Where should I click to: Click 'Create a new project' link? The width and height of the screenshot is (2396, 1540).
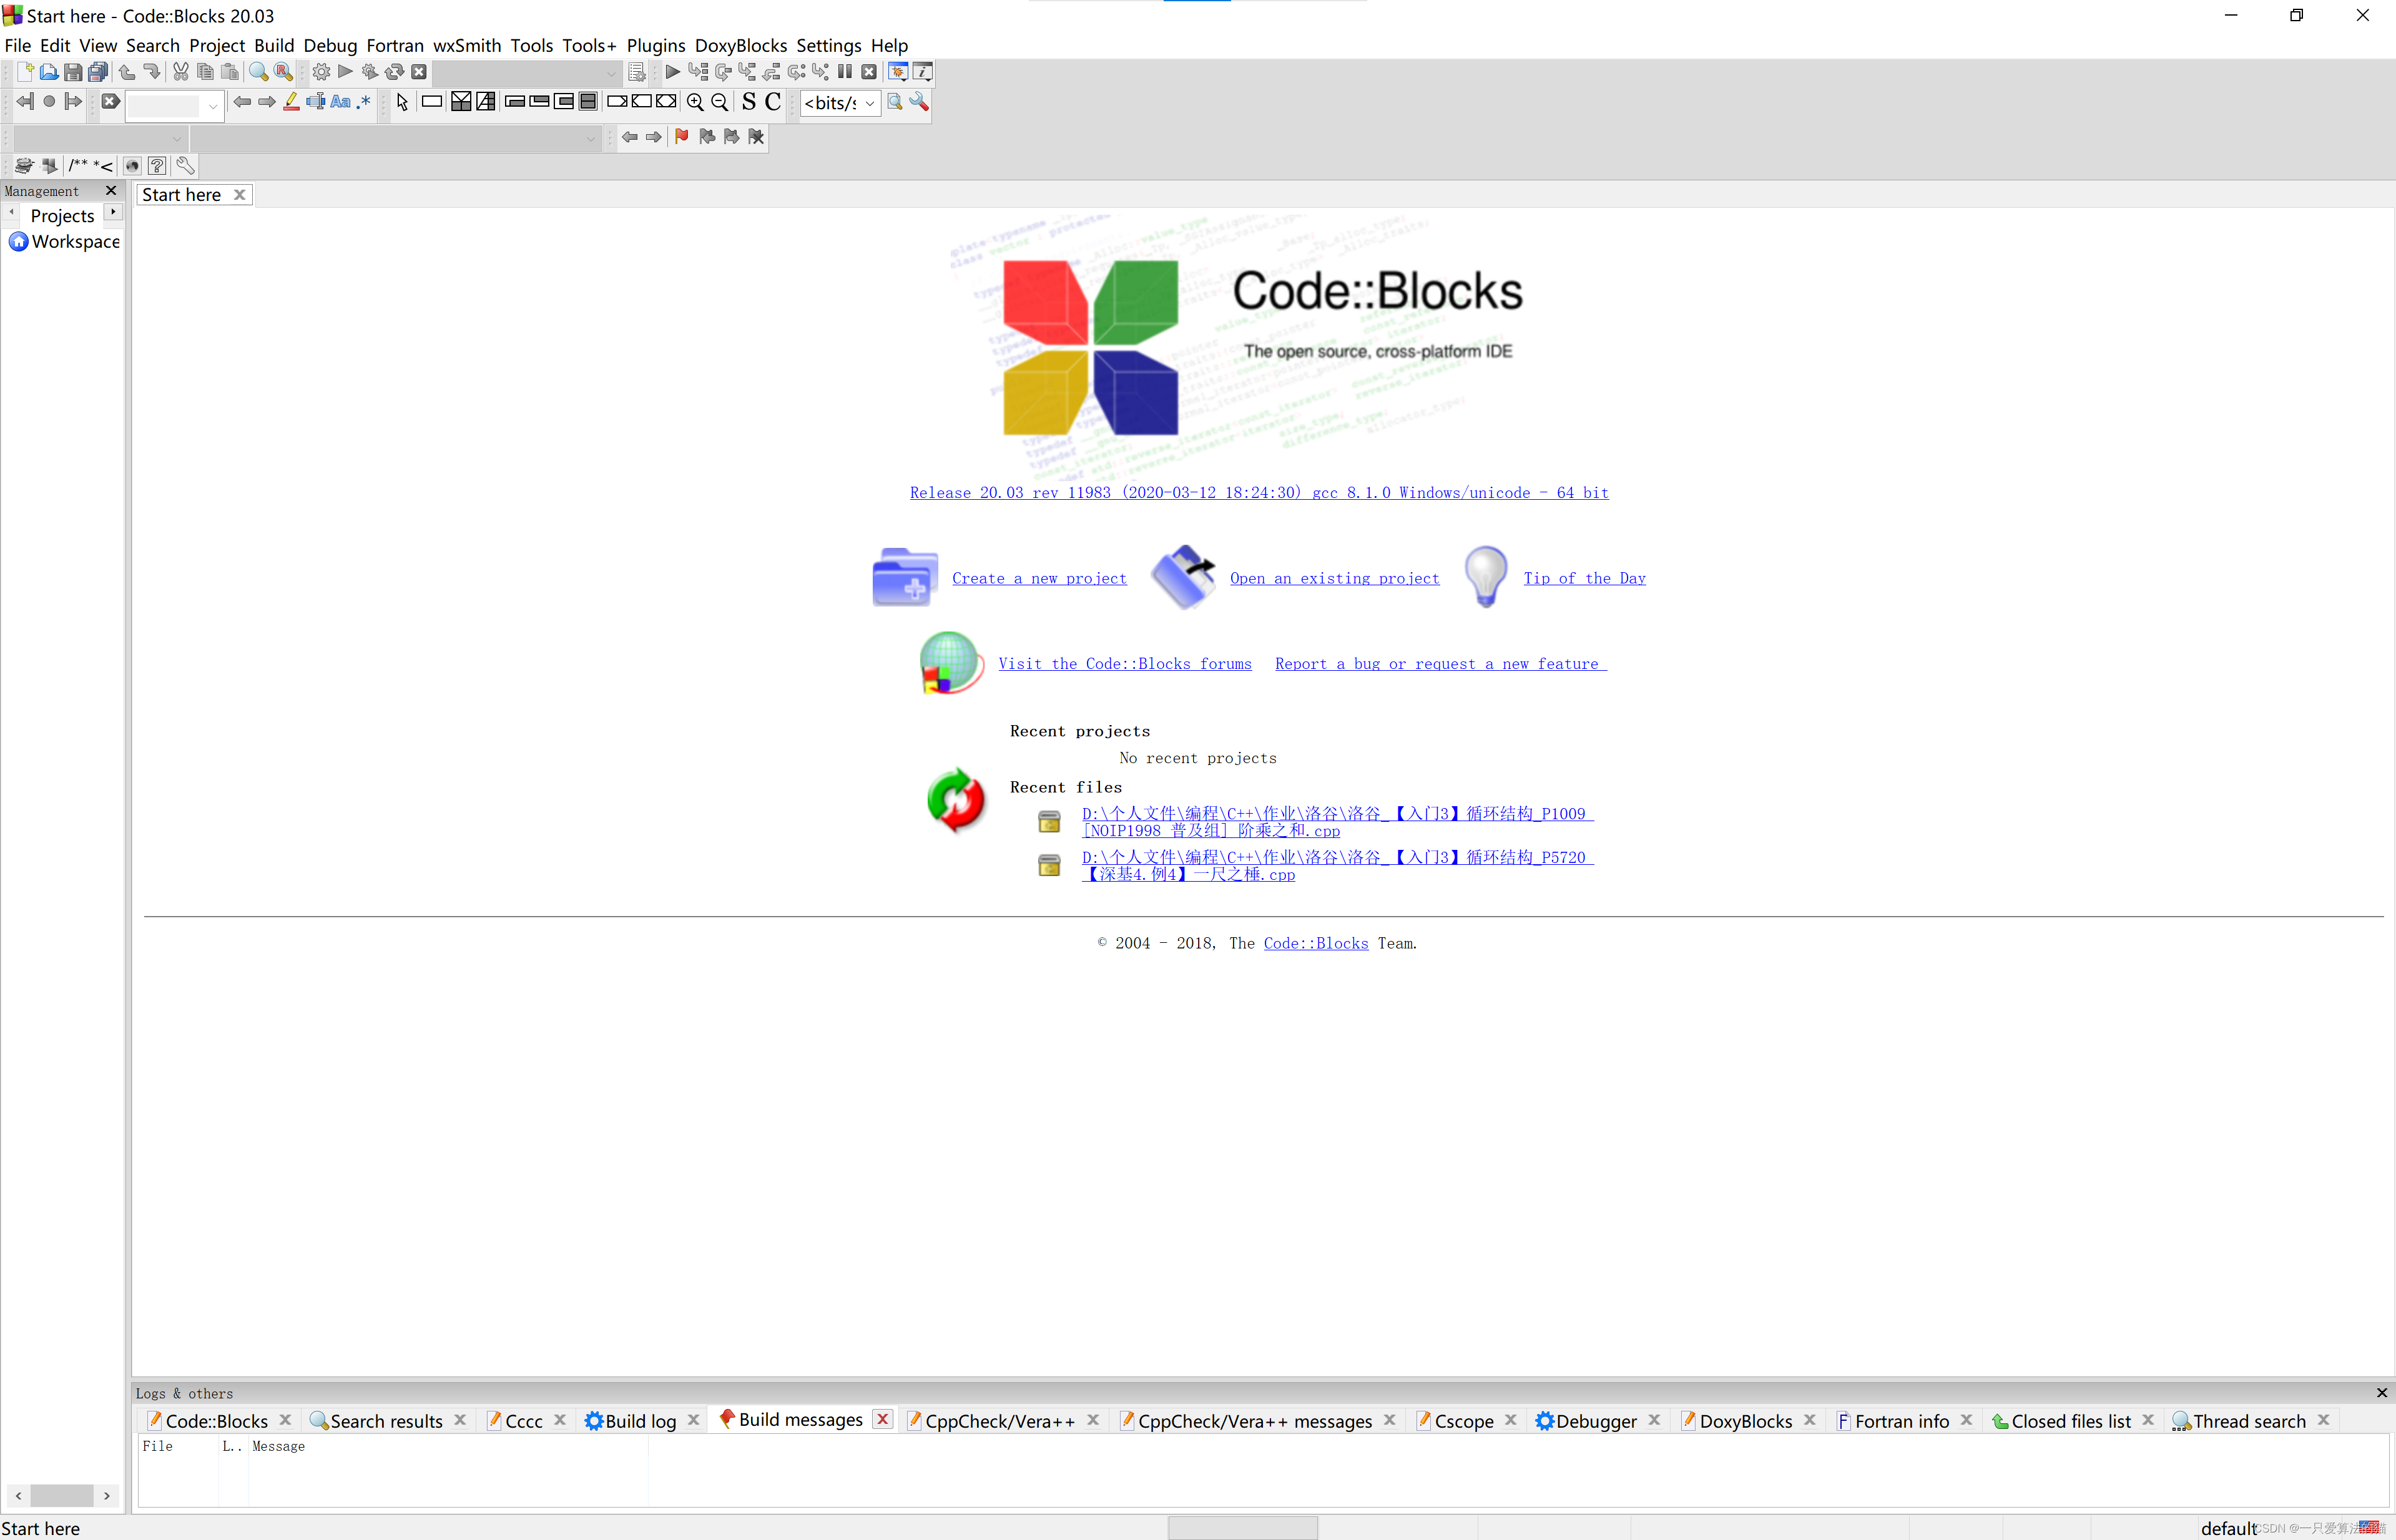tap(1038, 578)
